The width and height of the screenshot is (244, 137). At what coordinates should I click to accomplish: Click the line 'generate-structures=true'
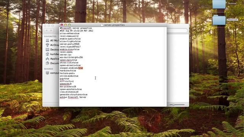[x=74, y=95]
